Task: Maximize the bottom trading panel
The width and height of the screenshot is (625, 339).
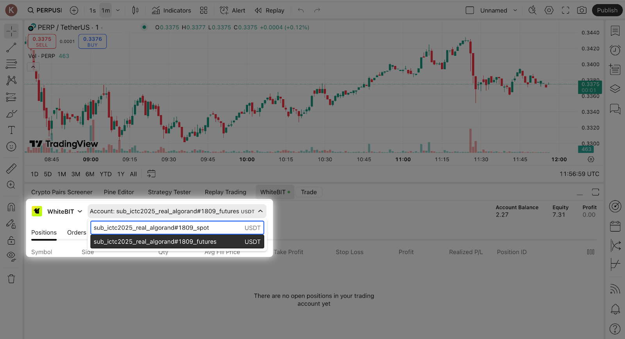Action: tap(595, 192)
